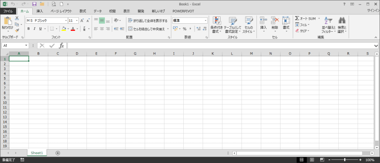Switch to the 挿入 ribbon tab

[x=39, y=11]
